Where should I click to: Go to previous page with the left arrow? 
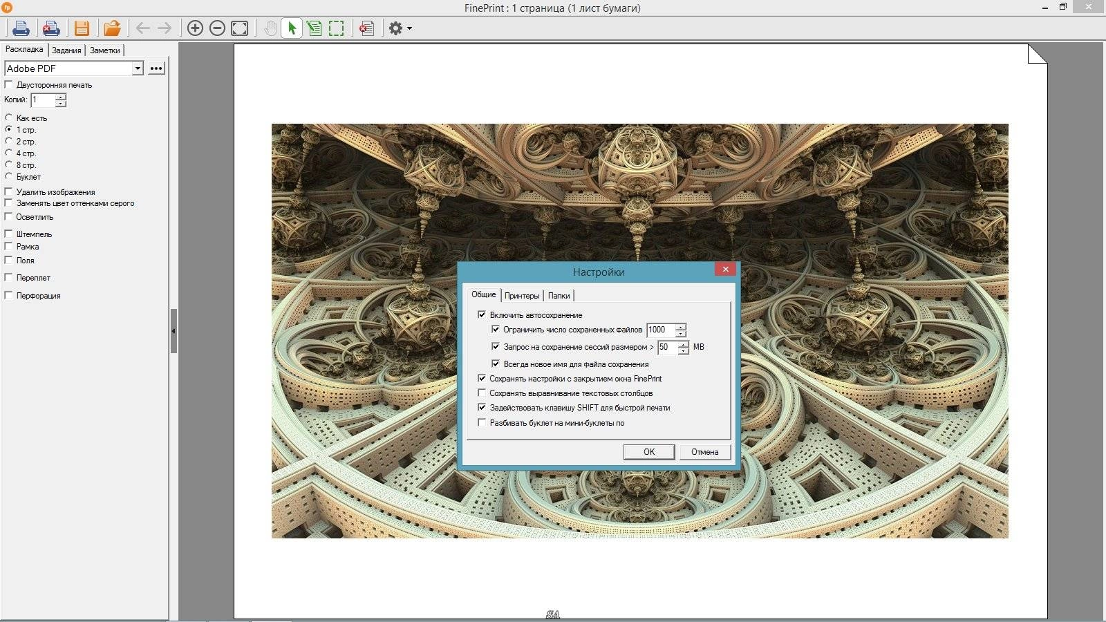[143, 28]
